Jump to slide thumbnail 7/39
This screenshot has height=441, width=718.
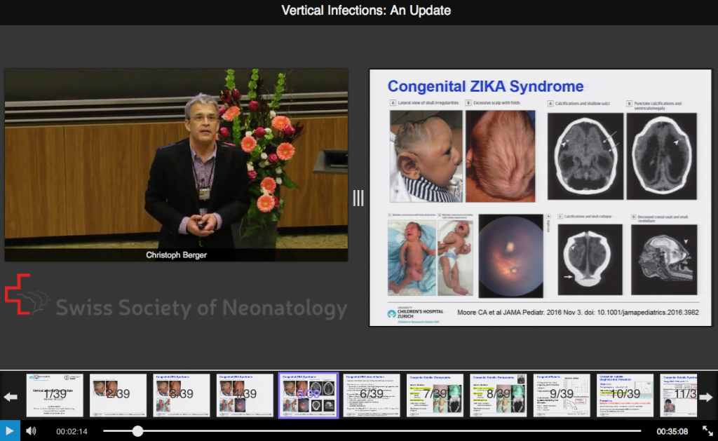click(x=435, y=395)
